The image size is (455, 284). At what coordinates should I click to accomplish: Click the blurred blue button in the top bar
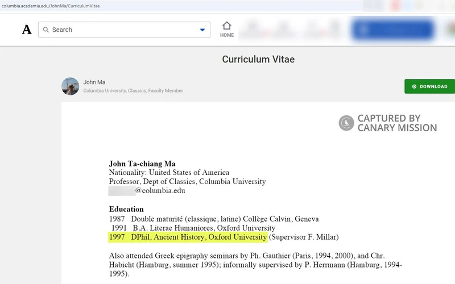[x=392, y=30]
